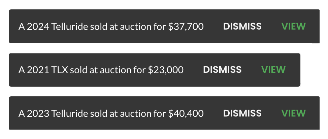This screenshot has height=139, width=328.
Task: Click empty space between DISMISS and VIEW in TLX toast
Action: coord(252,70)
